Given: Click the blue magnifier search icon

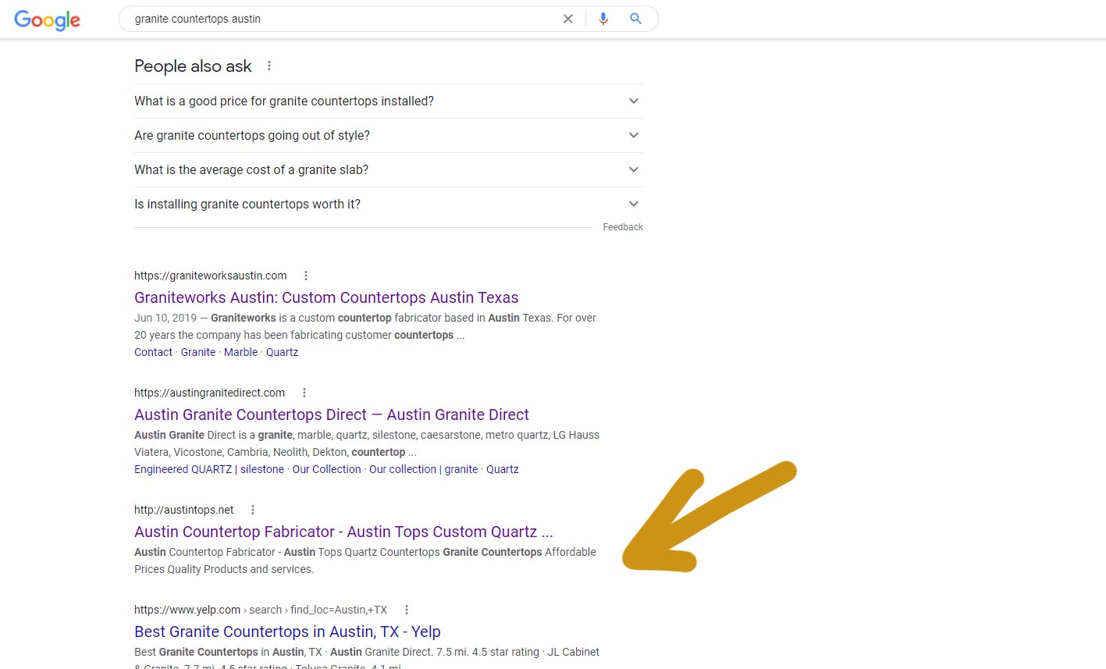Looking at the screenshot, I should 635,19.
